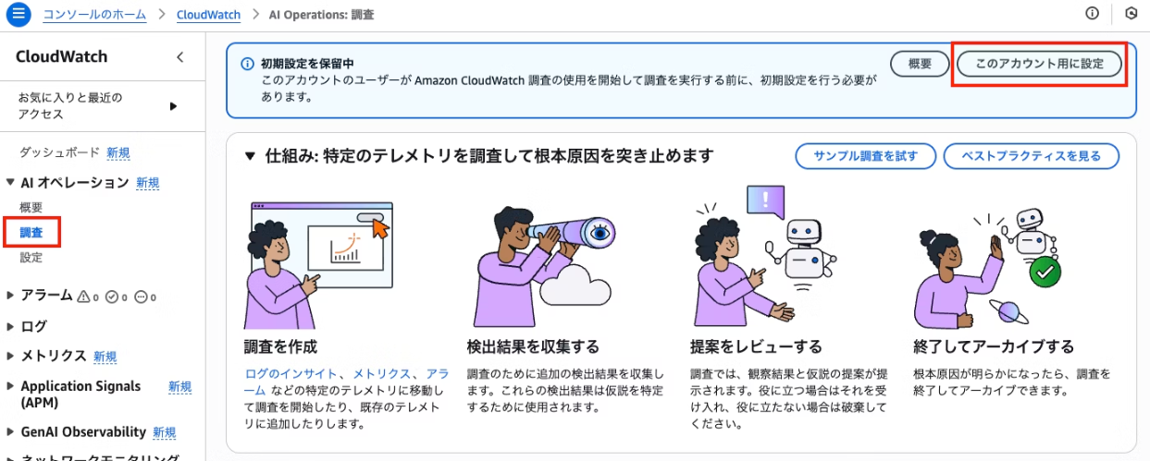Expand the お気に入りと最近のアクセス flyout arrow
This screenshot has height=461, width=1150.
pos(173,106)
